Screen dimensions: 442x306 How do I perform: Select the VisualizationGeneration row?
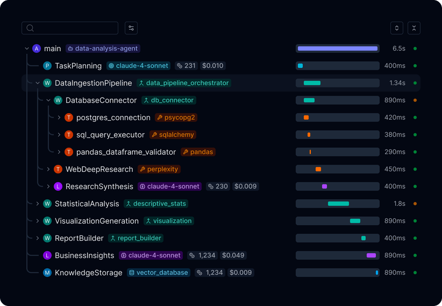click(97, 221)
